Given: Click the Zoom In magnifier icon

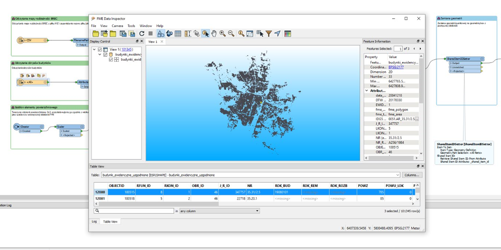Looking at the screenshot, I should pos(223,34).
